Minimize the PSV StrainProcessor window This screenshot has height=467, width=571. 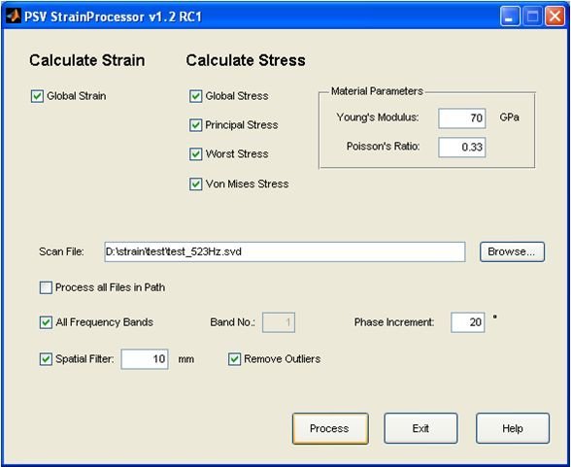(x=510, y=17)
